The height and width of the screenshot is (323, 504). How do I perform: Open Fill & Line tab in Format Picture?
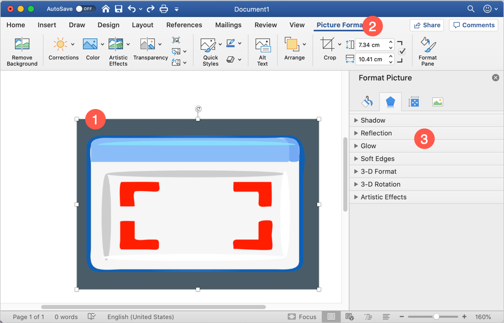click(367, 102)
